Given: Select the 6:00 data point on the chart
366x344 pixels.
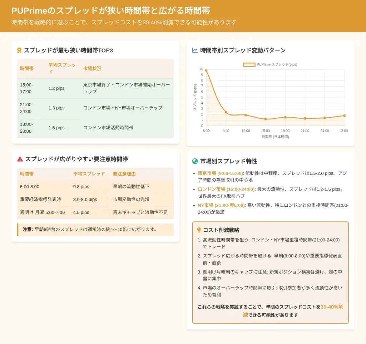Looking at the screenshot, I should click(206, 70).
